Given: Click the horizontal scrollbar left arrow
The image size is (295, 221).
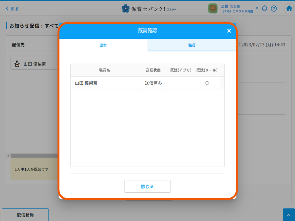Looking at the screenshot, I should pyautogui.click(x=8, y=156).
